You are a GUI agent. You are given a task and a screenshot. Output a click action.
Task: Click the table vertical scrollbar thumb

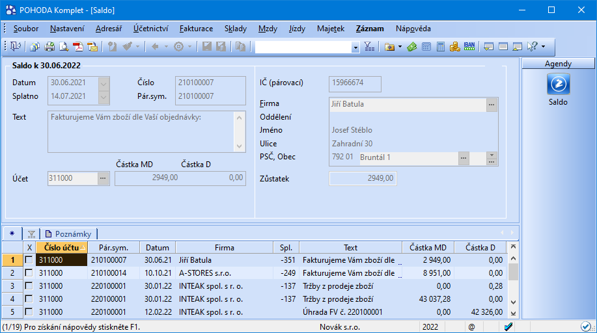(513, 272)
